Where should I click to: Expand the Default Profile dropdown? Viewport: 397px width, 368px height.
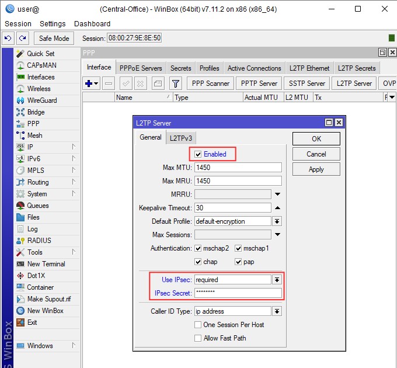[277, 221]
